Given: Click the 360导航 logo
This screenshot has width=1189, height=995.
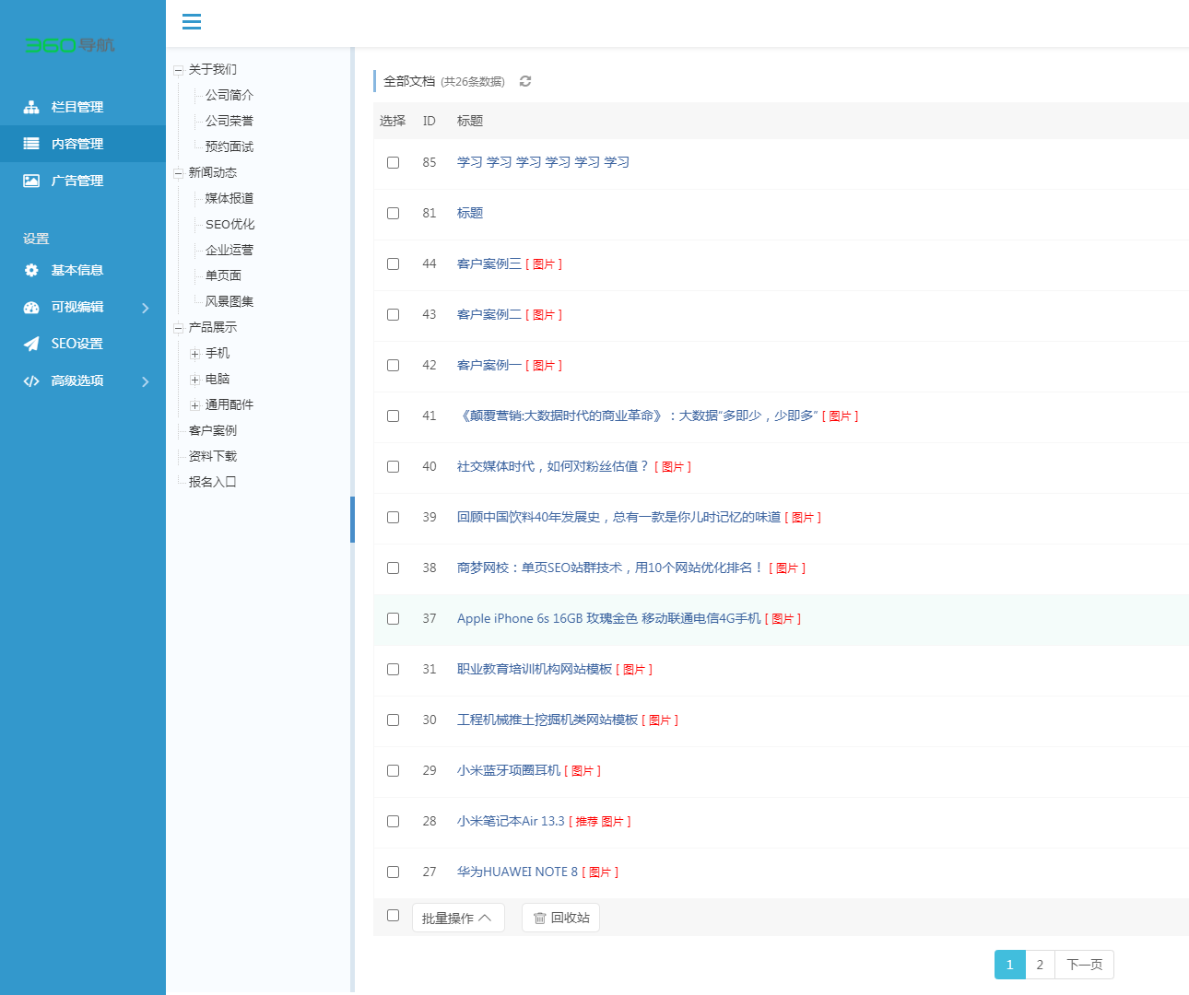Looking at the screenshot, I should [x=70, y=44].
